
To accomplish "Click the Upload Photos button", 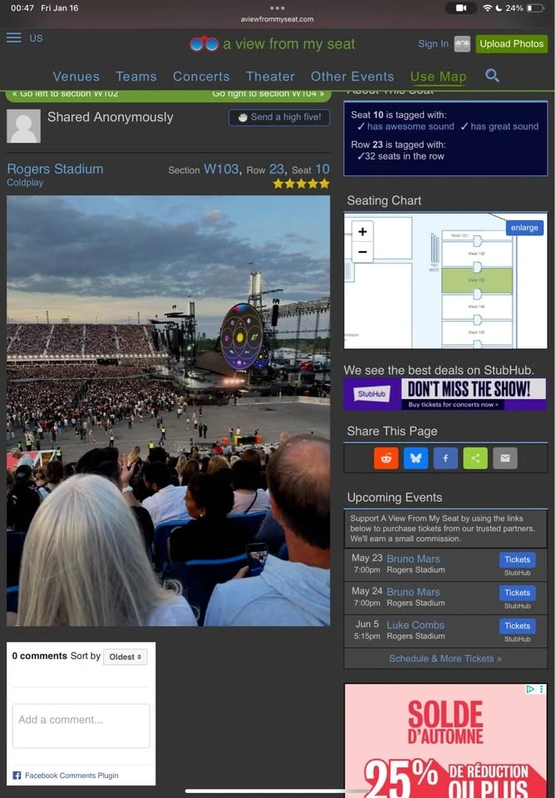I will click(512, 44).
